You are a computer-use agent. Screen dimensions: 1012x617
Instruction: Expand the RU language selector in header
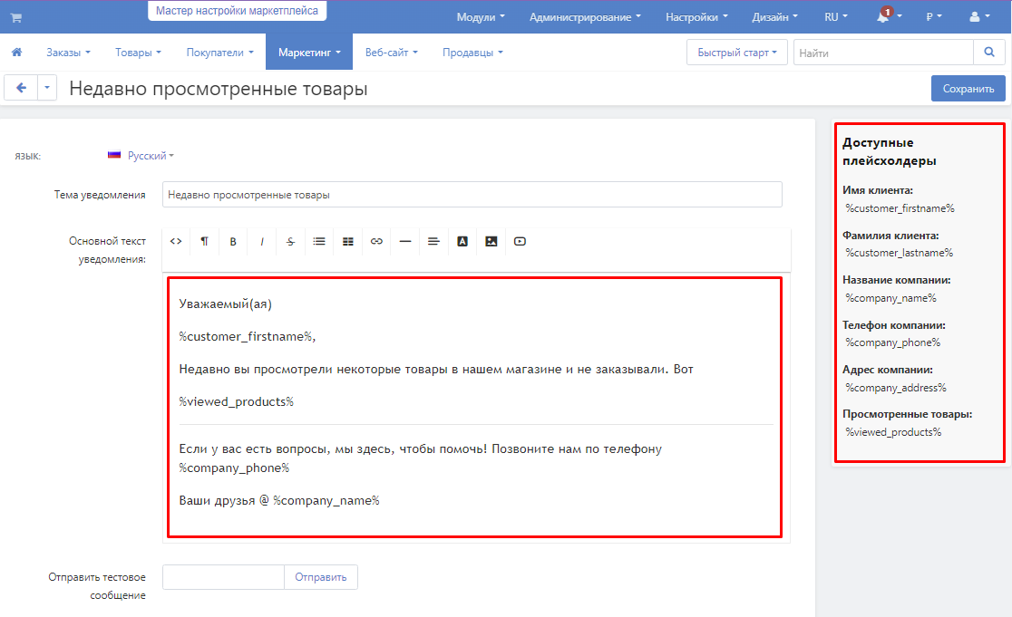[836, 17]
